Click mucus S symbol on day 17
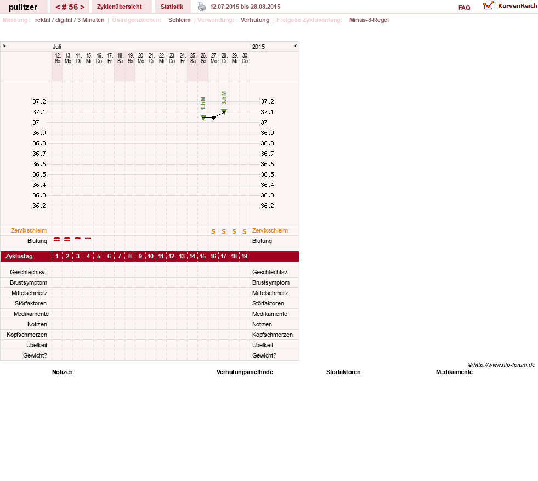538x481 pixels. coord(224,231)
